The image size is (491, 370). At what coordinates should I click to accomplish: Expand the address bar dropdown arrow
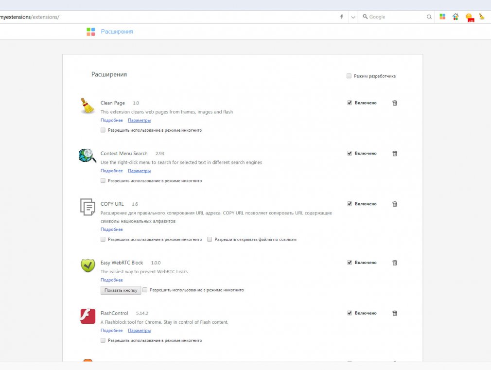coord(353,17)
